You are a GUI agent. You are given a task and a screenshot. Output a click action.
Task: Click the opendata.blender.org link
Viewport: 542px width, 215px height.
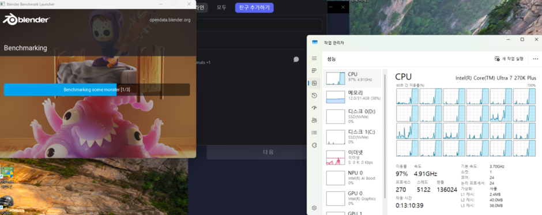(x=170, y=20)
